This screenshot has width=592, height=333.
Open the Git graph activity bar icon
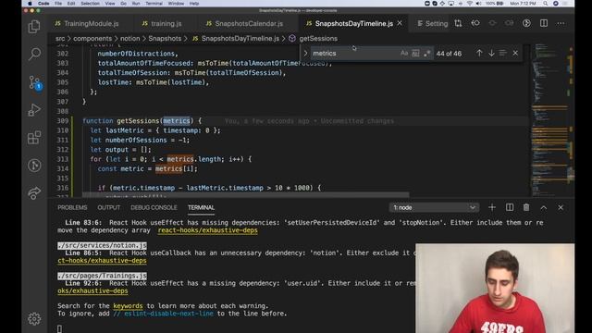click(x=34, y=166)
